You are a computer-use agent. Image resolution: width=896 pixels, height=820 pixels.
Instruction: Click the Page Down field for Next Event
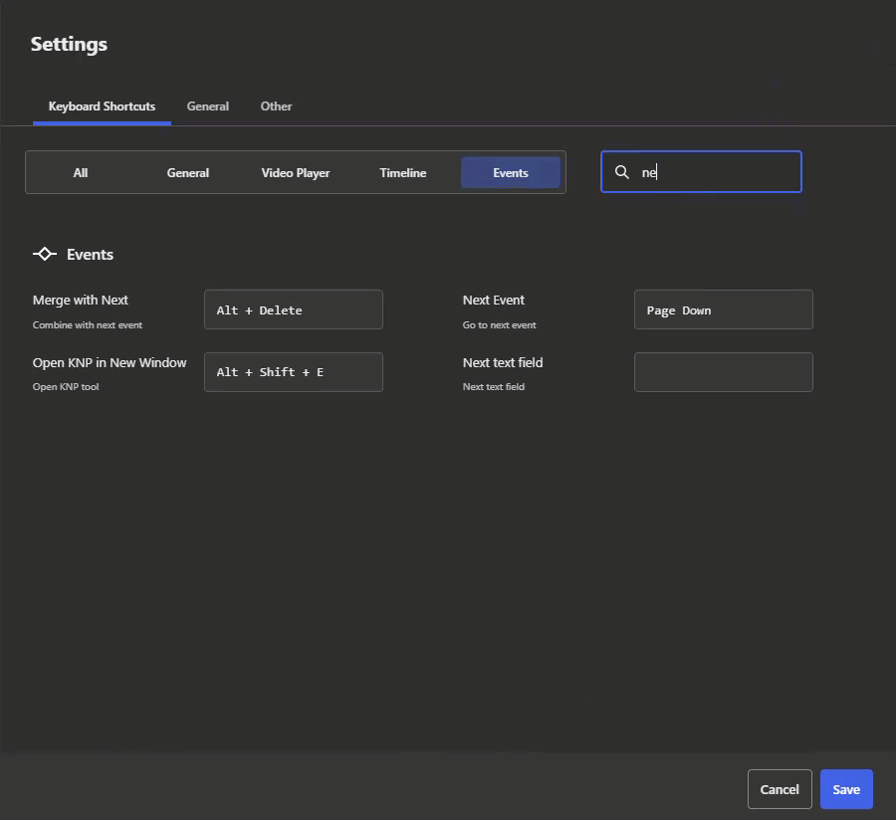pos(724,309)
